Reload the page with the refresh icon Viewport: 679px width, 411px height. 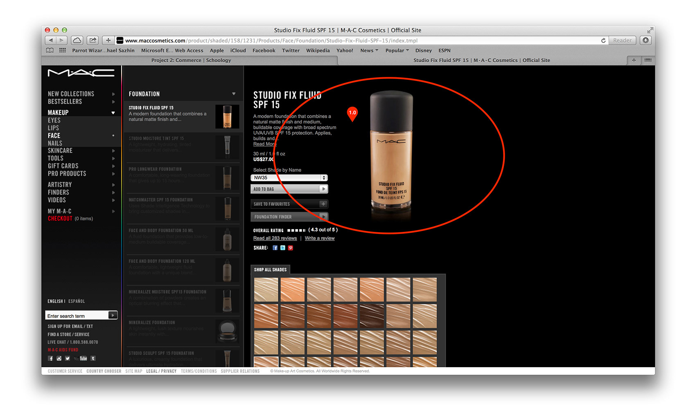[x=603, y=40]
